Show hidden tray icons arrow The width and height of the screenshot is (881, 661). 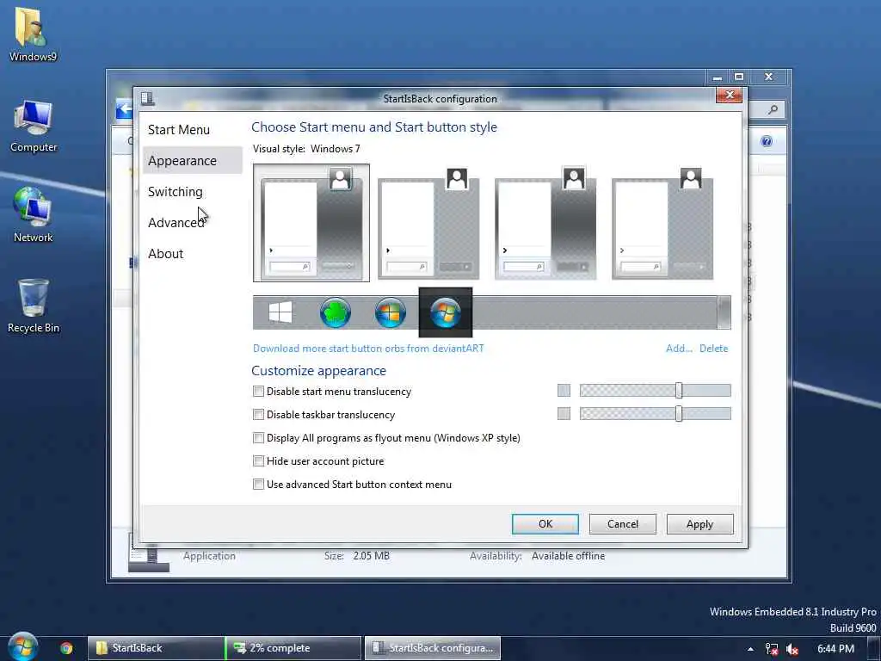point(750,649)
